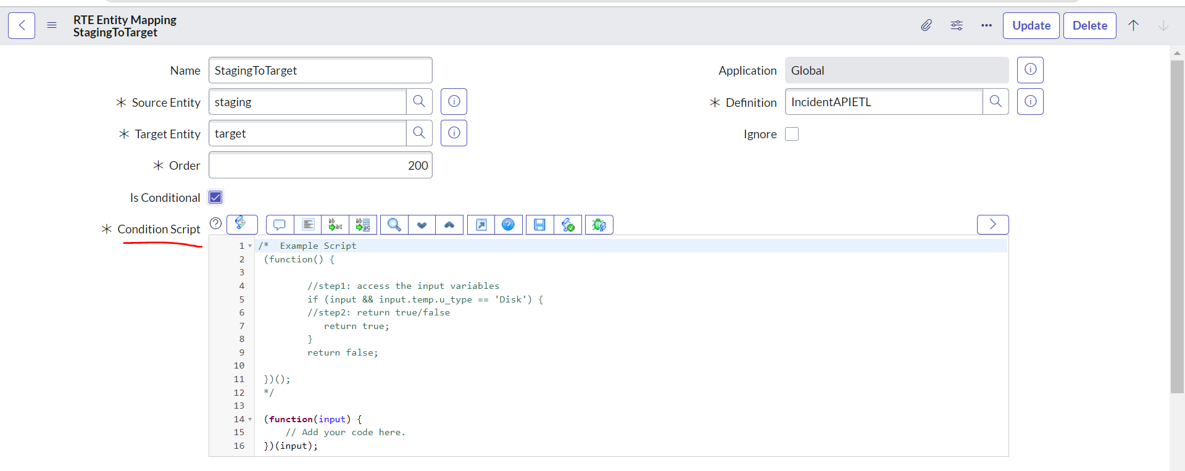
Task: Open script debugger bug icon
Action: click(x=599, y=225)
